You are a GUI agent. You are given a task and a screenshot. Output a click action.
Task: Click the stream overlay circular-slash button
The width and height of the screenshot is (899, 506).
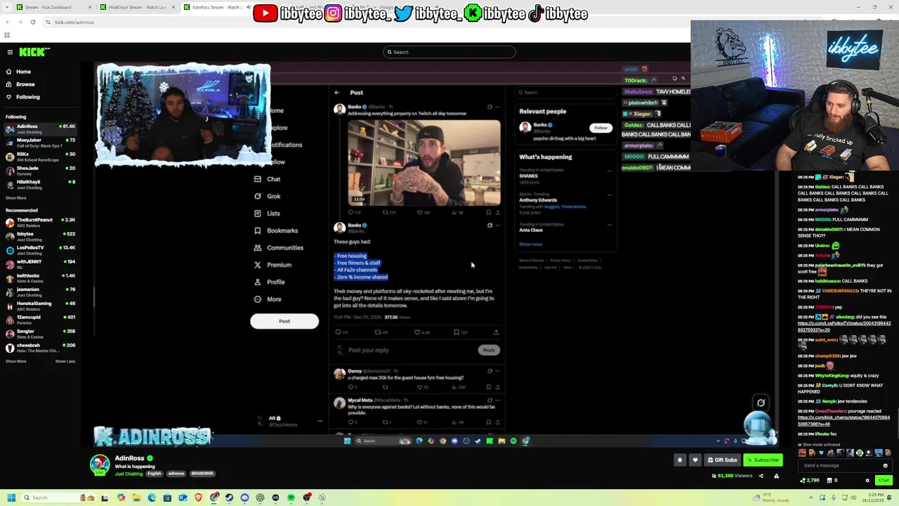coord(761,403)
